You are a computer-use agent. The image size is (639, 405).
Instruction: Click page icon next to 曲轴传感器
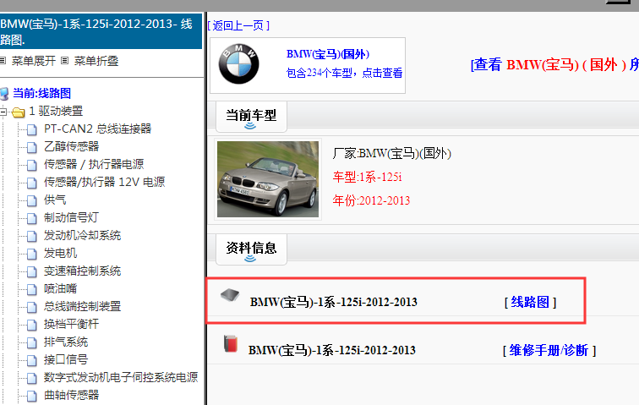pyautogui.click(x=32, y=396)
